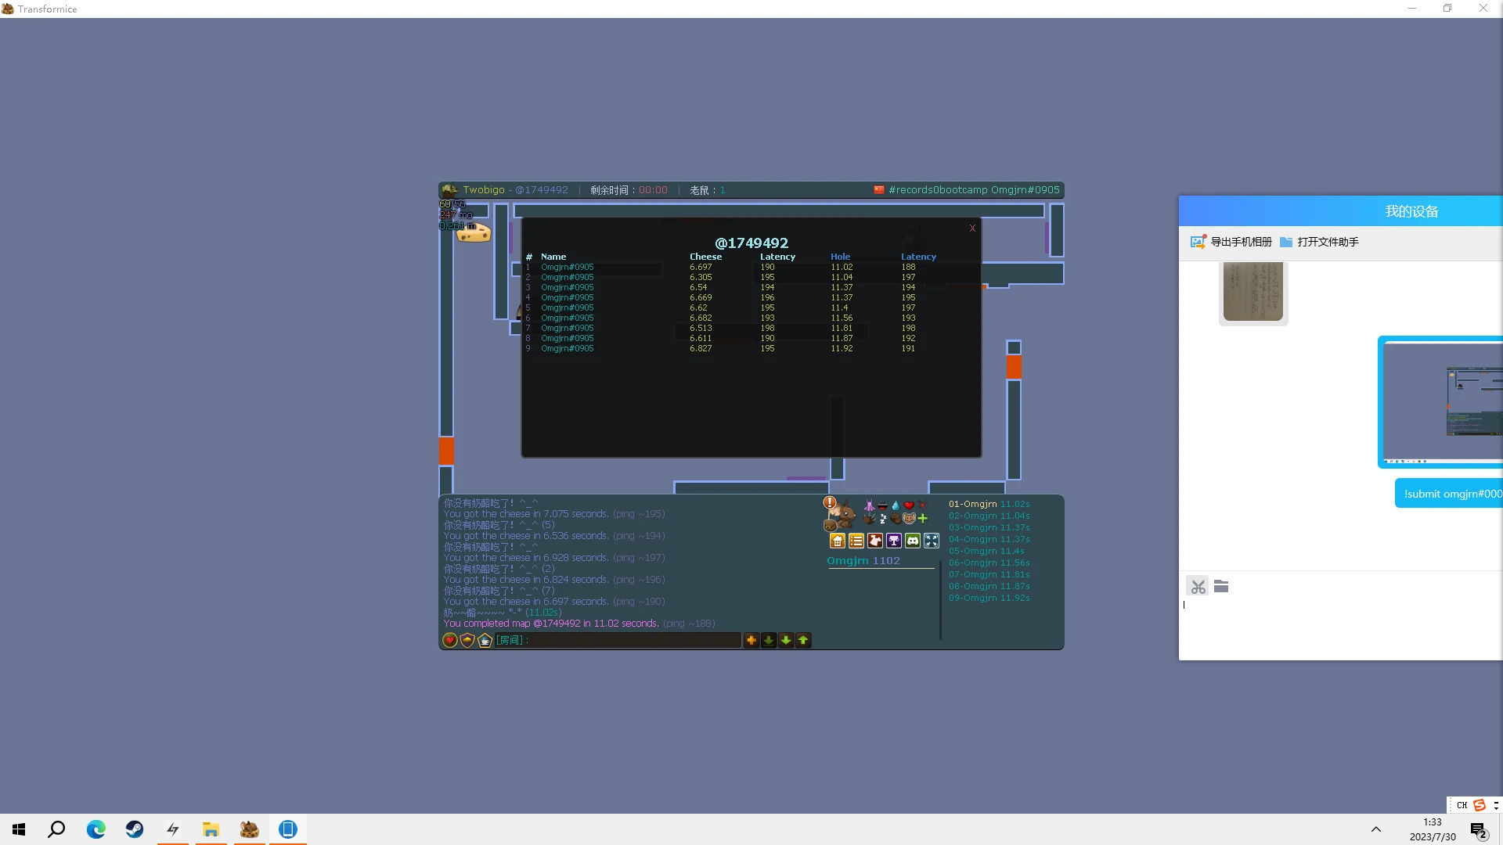Open the purple trophy button
Screen dimensions: 1503x845
(x=894, y=541)
